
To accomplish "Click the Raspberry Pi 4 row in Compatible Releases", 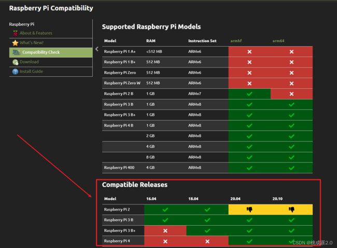I will click(207, 241).
